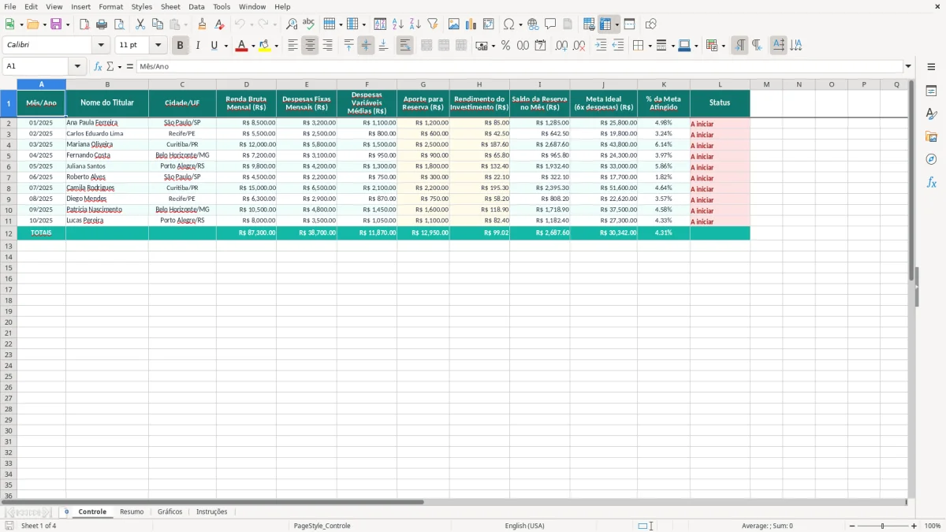Click the Insert Comment icon
The height and width of the screenshot is (532, 946).
coord(550,24)
